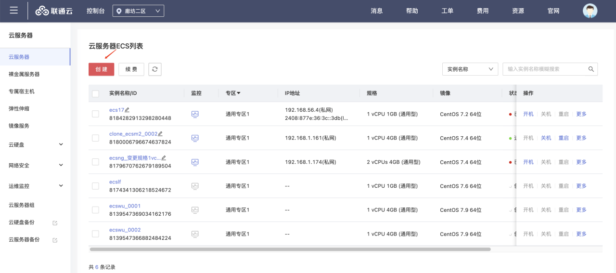616x273 pixels.
Task: Click the horizontal scrollbar under the table
Action: click(290, 249)
